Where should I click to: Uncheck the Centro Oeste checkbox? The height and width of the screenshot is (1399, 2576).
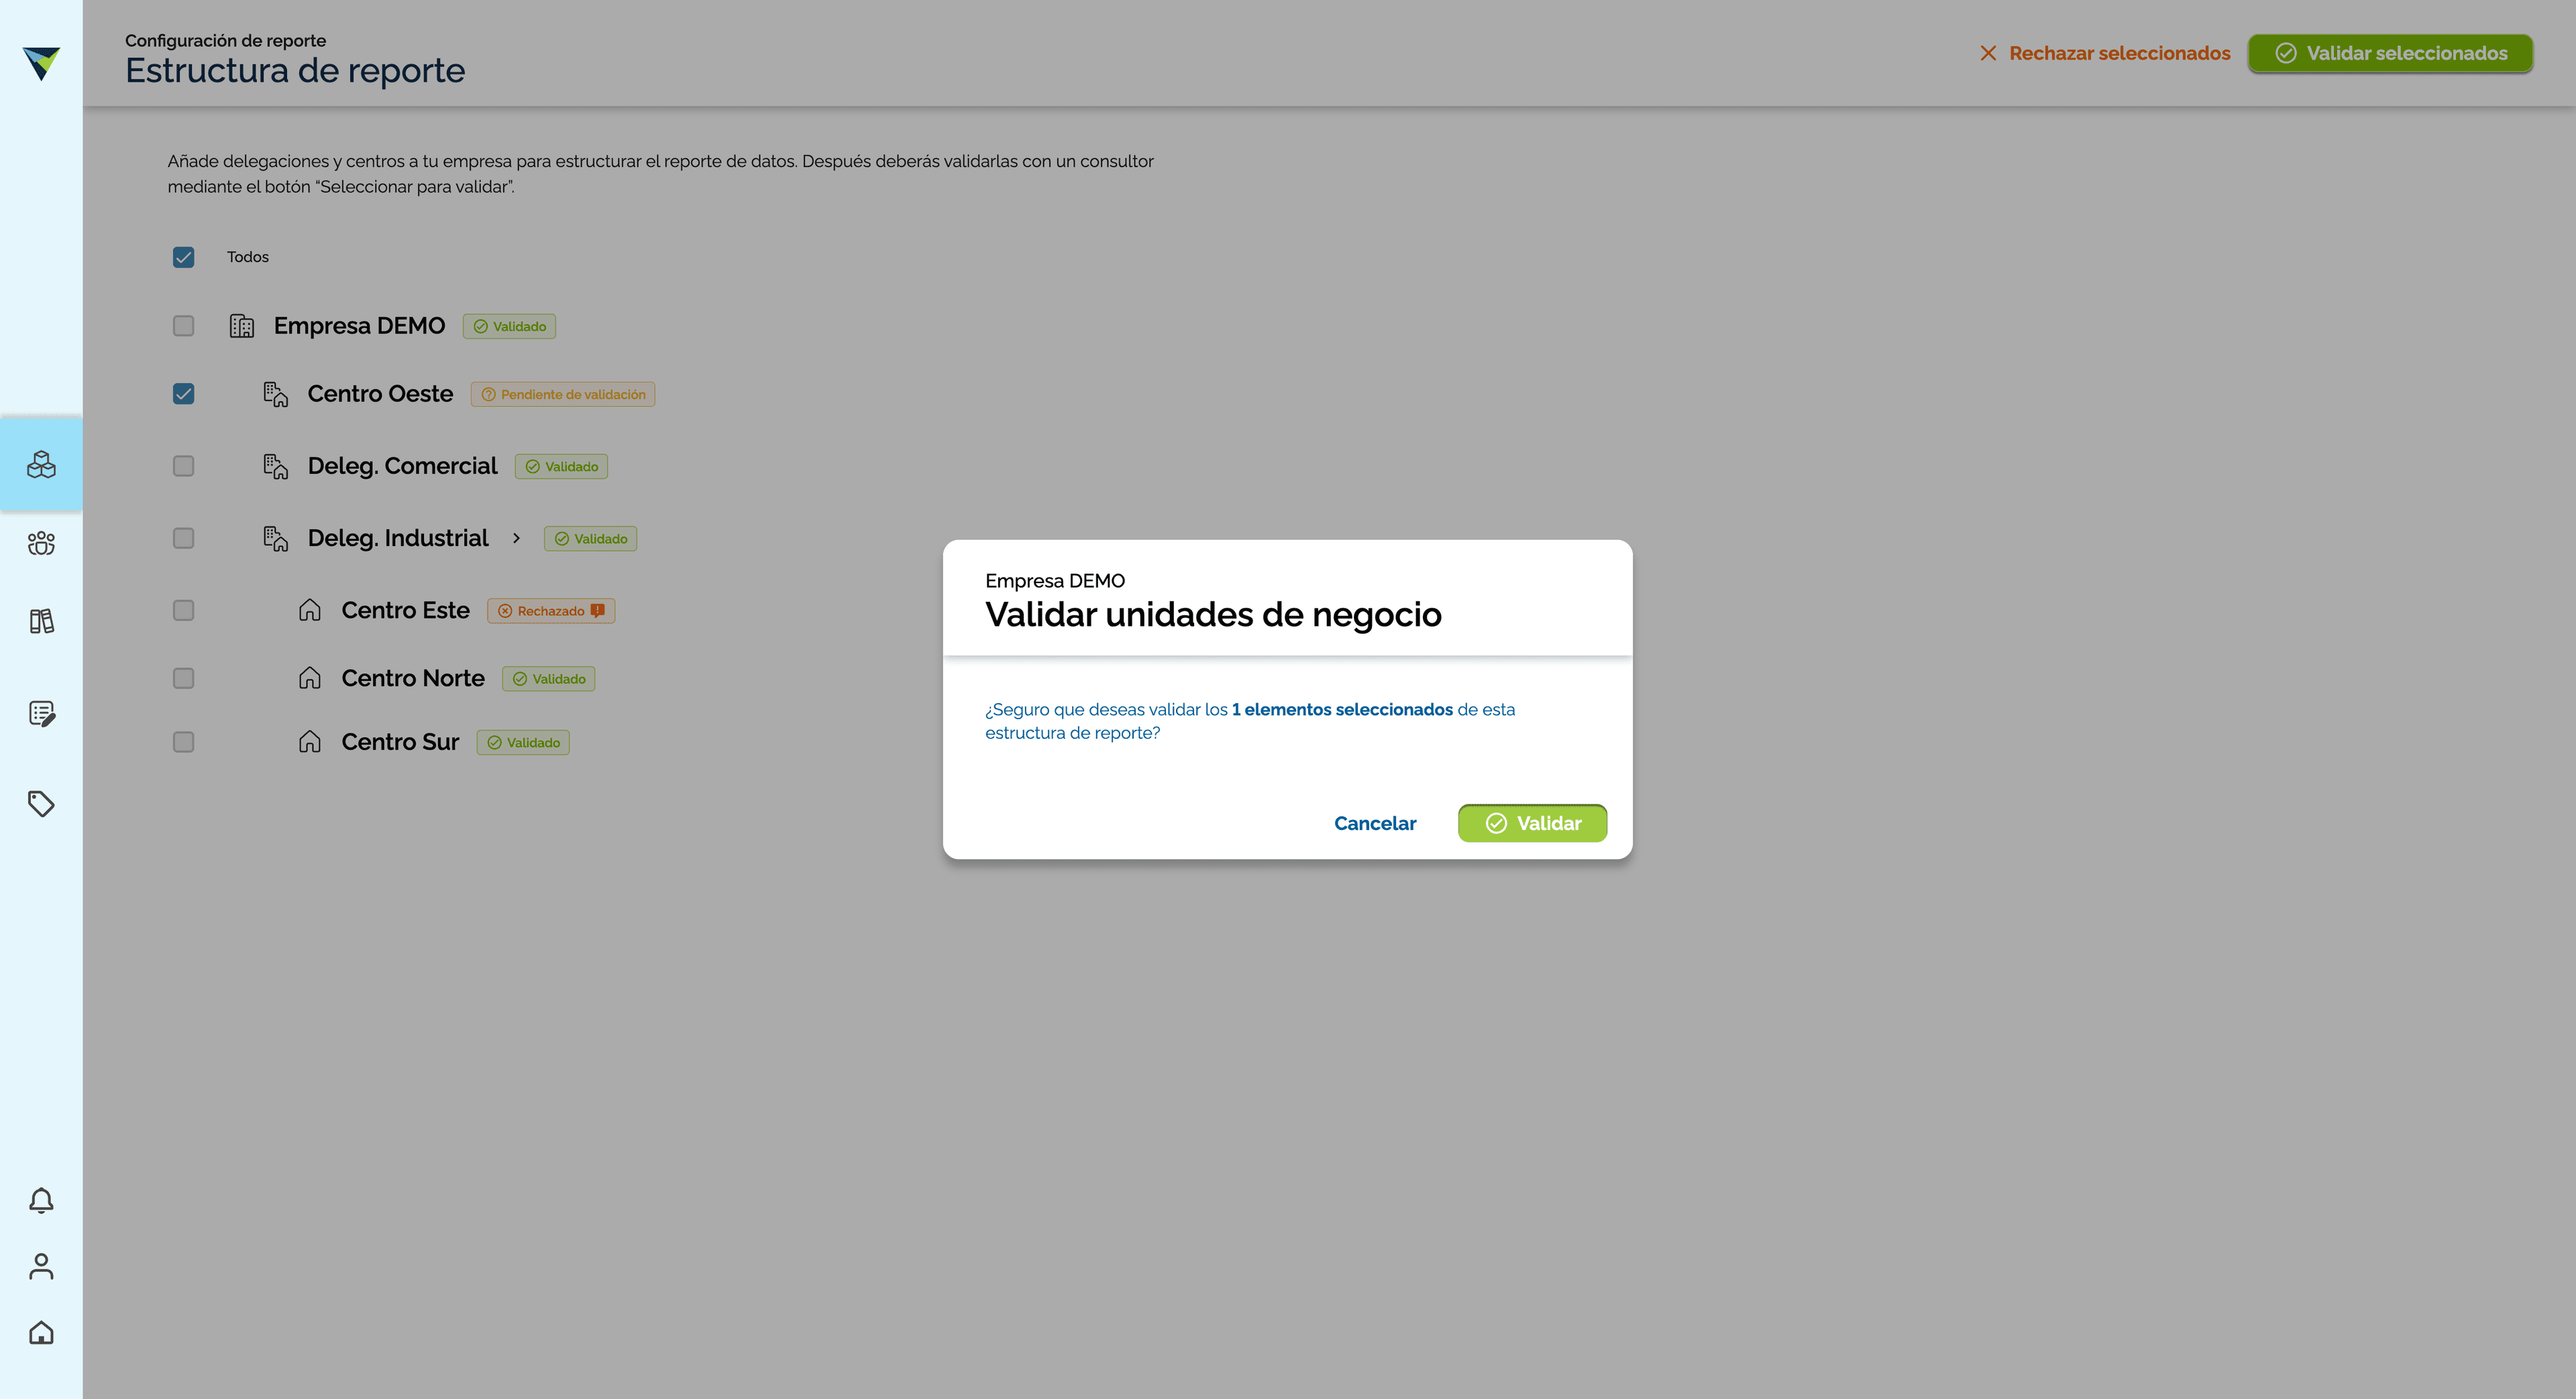point(183,394)
